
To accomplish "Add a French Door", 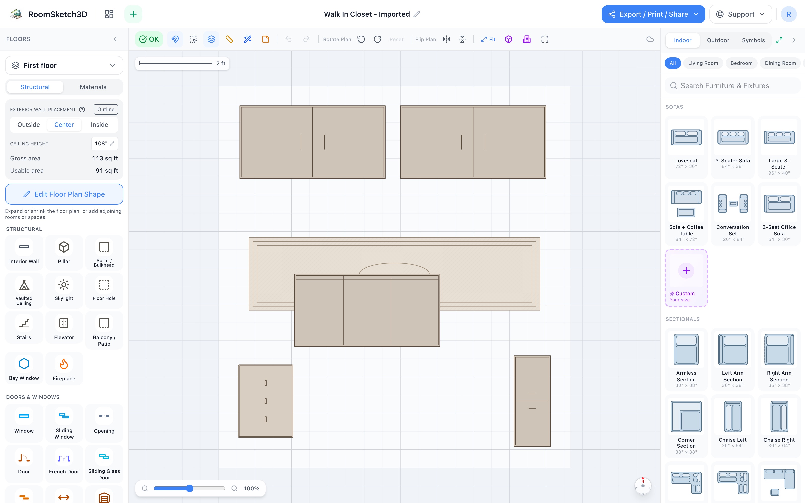I will click(64, 464).
